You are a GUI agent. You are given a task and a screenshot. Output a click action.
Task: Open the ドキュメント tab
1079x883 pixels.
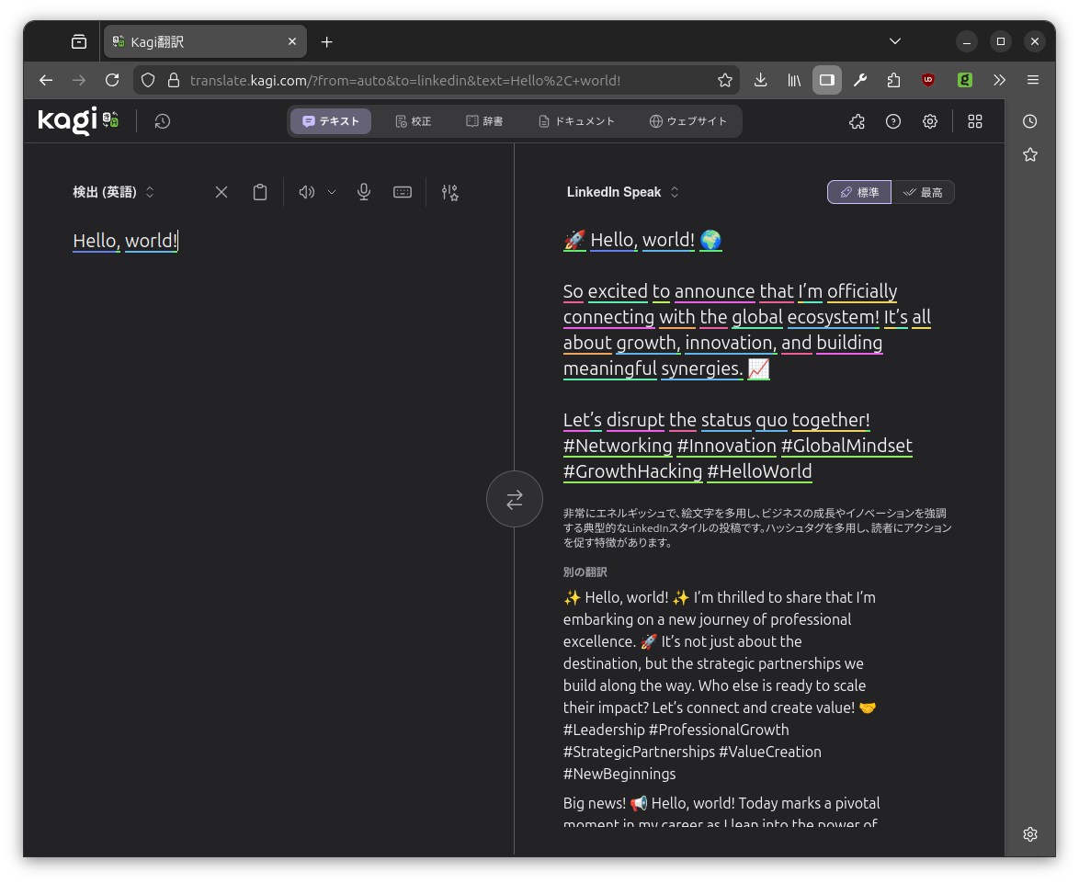(x=576, y=121)
